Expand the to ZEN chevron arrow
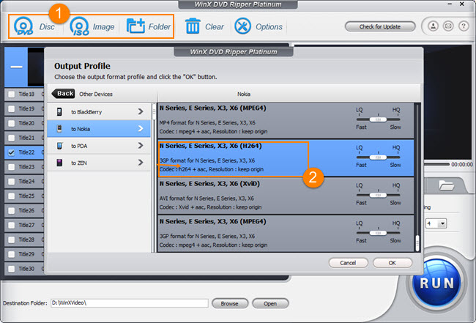476x323 pixels. 141,163
